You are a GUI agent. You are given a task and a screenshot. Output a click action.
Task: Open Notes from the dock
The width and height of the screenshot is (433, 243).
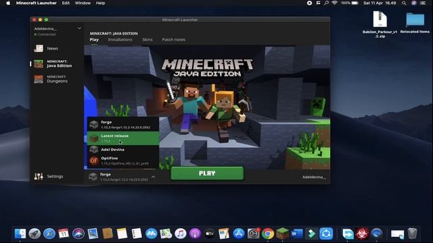click(122, 234)
